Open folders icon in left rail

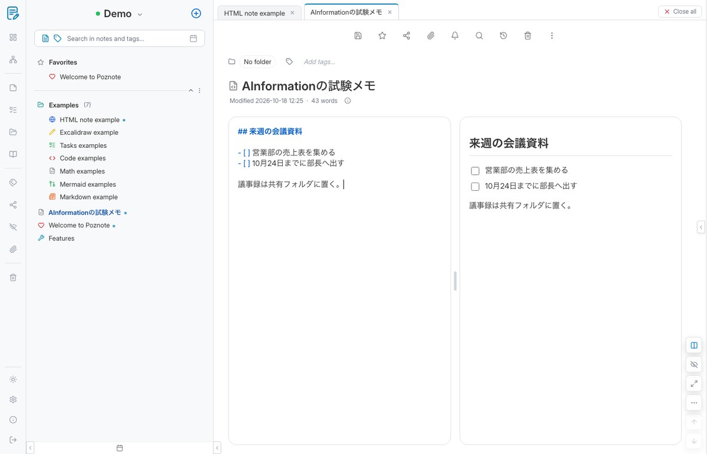pyautogui.click(x=13, y=132)
